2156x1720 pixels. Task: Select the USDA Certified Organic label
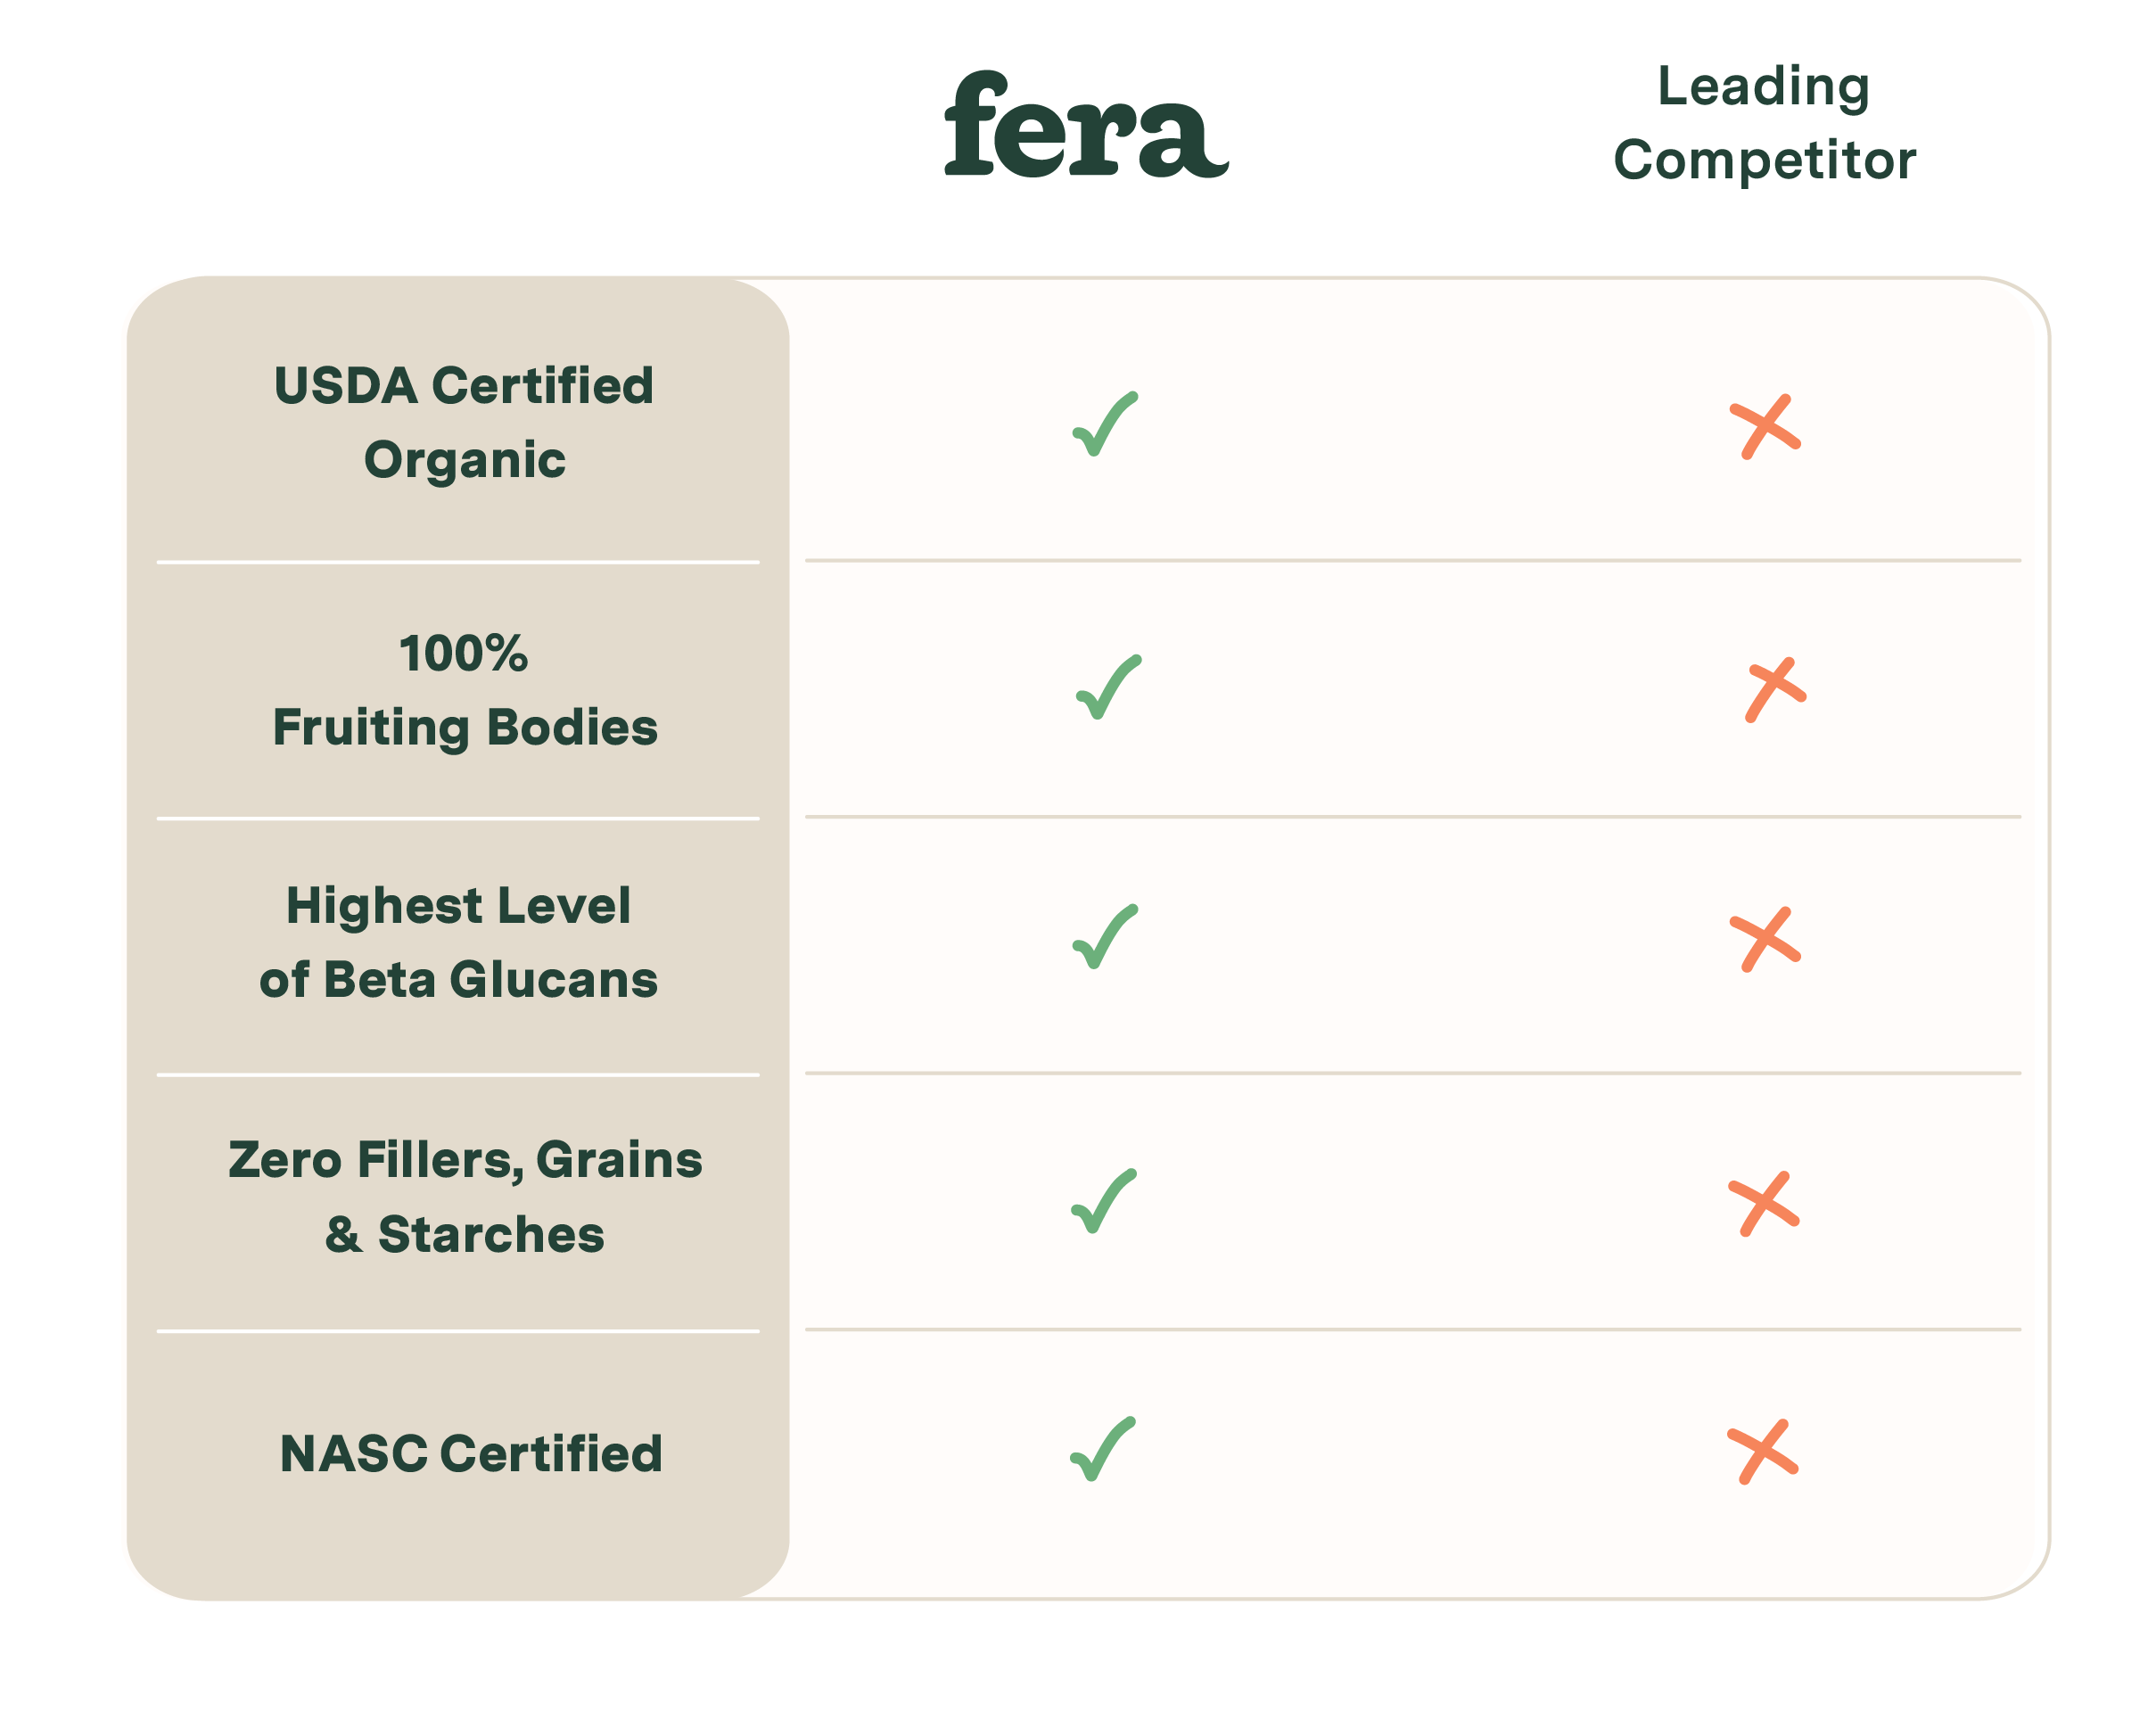pyautogui.click(x=464, y=422)
